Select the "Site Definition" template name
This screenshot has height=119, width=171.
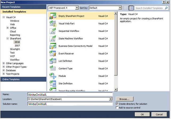coord(65,83)
